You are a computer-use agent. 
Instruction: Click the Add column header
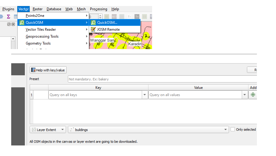[253, 87]
